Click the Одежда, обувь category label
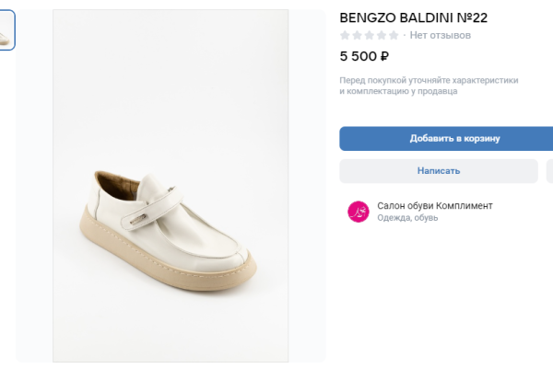 point(407,218)
